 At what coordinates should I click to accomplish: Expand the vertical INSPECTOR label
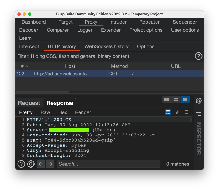[x=198, y=138]
